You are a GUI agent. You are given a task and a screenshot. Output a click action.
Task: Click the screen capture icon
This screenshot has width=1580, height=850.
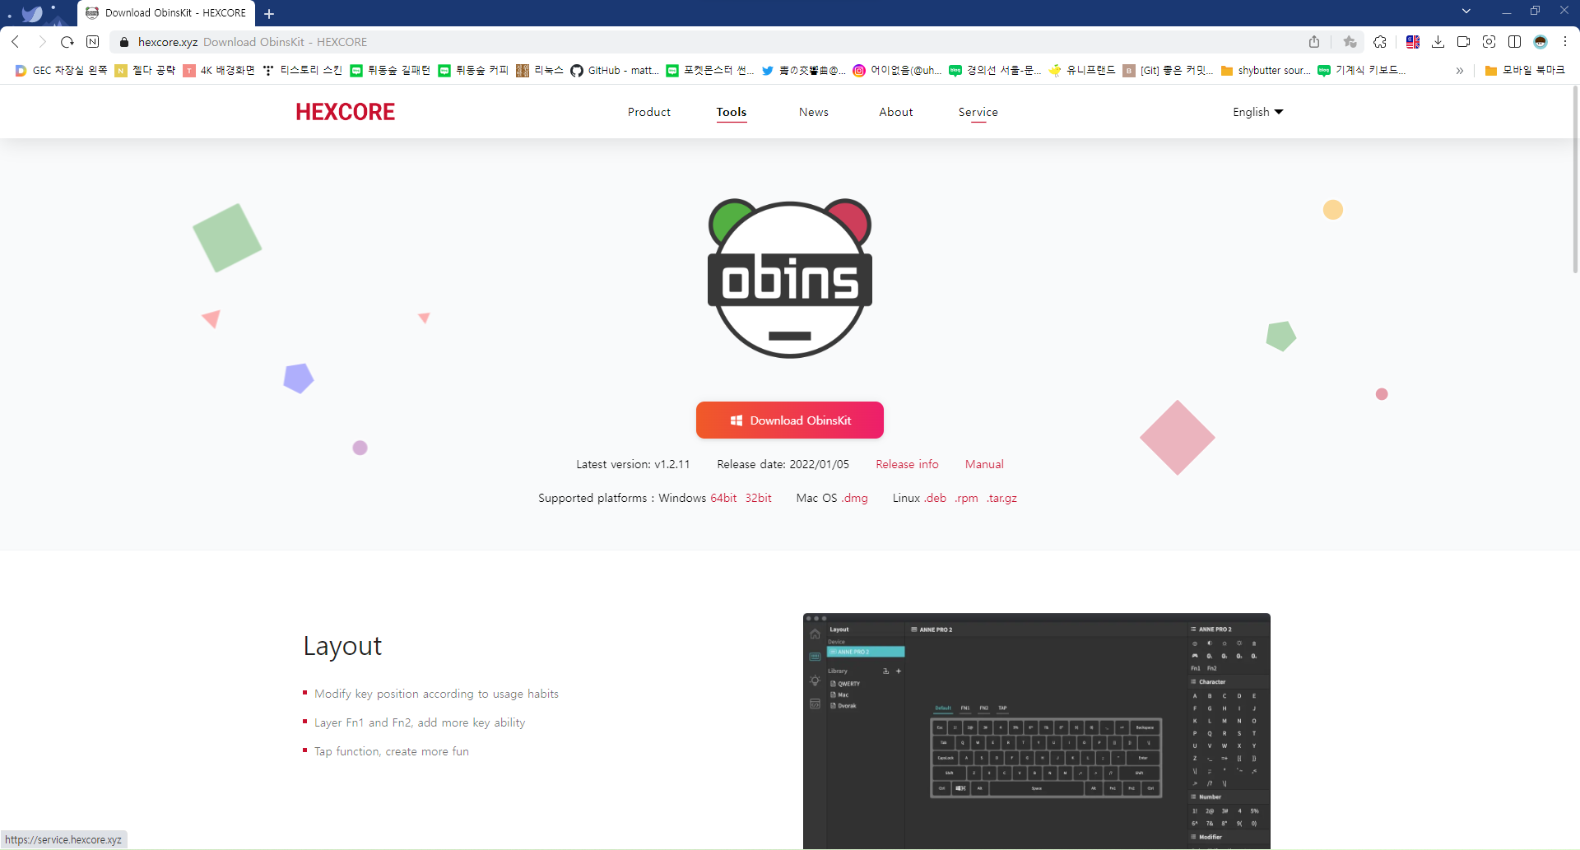pyautogui.click(x=1489, y=42)
